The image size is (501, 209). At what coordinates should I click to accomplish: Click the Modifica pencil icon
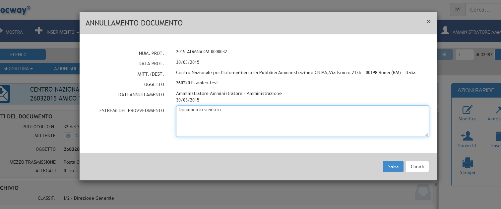pyautogui.click(x=467, y=110)
